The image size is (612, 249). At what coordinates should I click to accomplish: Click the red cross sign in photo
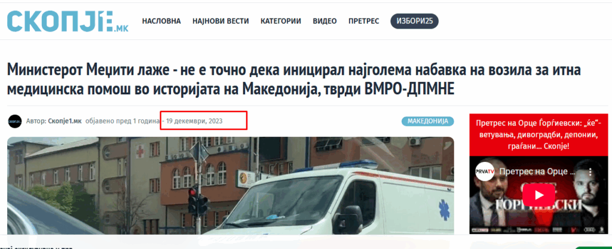pyautogui.click(x=140, y=150)
